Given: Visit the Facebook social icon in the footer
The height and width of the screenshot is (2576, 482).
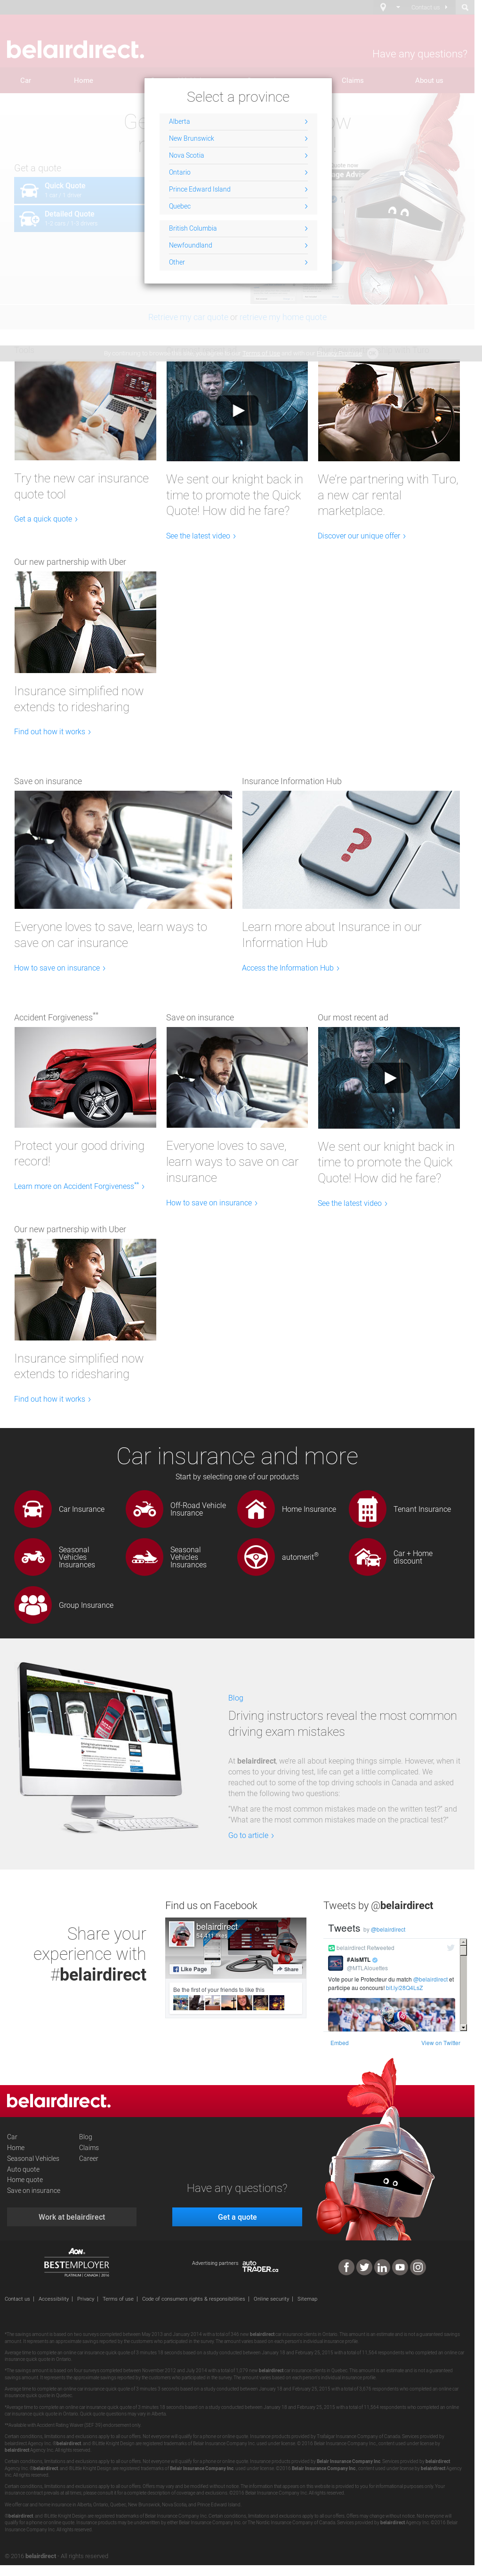Looking at the screenshot, I should pyautogui.click(x=346, y=2267).
